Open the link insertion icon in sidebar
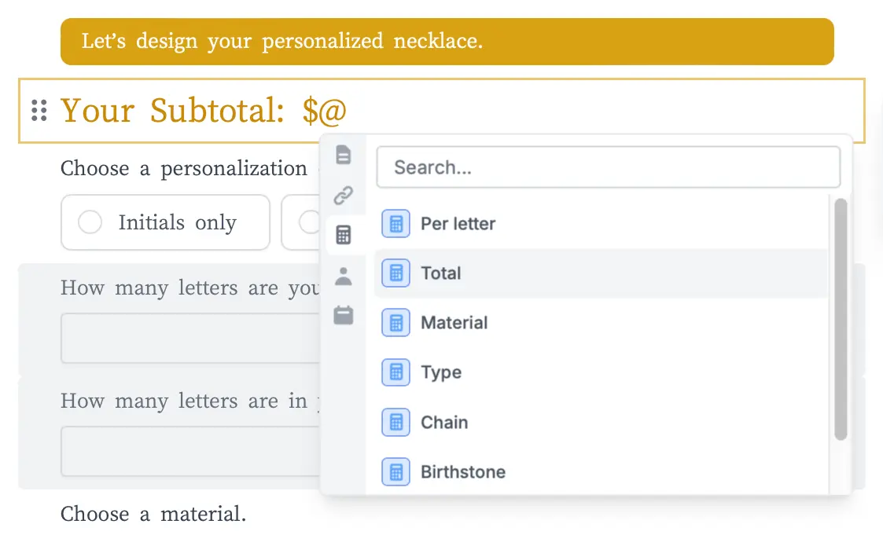Screen dimensions: 883x535 (344, 196)
